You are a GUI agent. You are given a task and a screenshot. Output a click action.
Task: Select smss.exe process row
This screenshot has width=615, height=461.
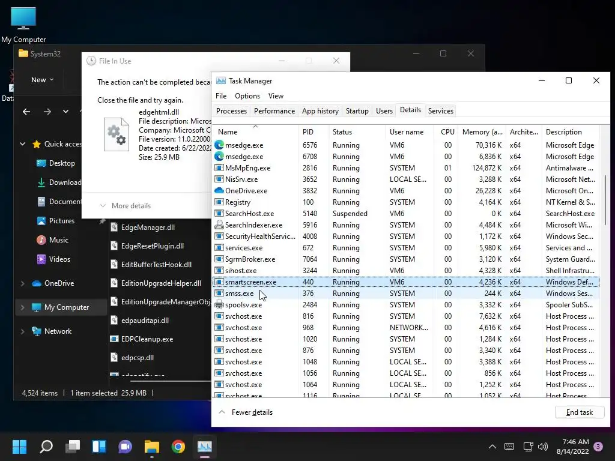point(405,293)
